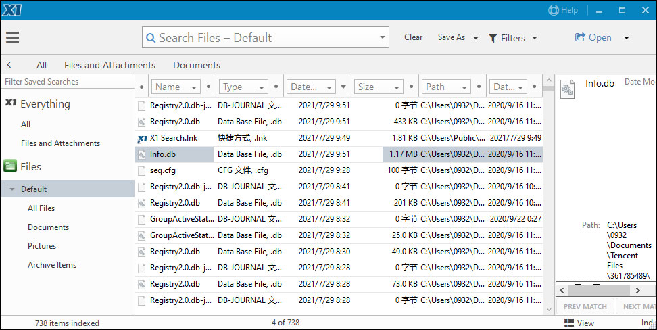Click the Save As button

452,37
